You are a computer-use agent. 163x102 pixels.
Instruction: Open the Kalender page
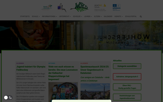coord(108,16)
